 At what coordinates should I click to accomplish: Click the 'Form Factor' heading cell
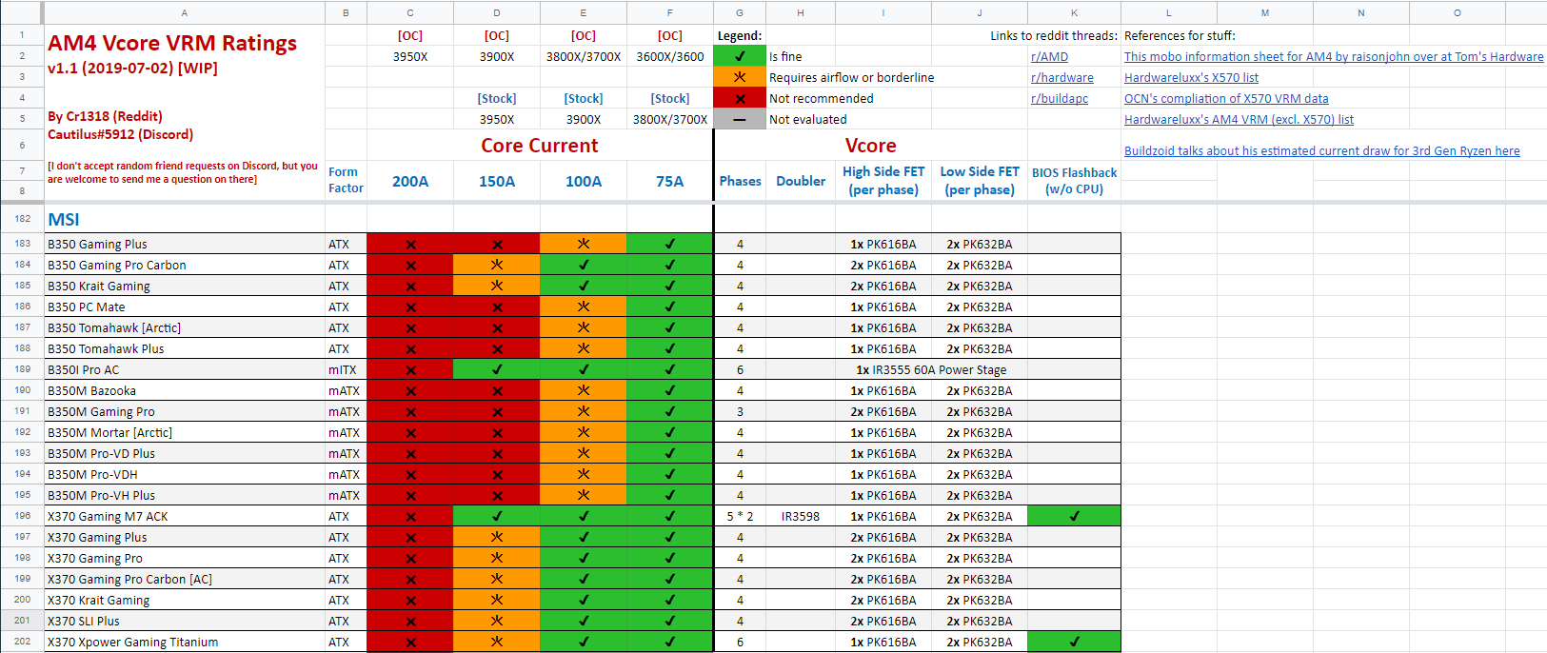coord(346,180)
